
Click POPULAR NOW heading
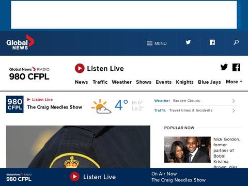click(179, 128)
